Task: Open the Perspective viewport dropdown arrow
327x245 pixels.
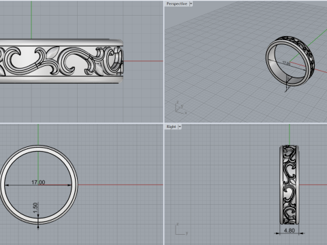Action: (x=191, y=4)
